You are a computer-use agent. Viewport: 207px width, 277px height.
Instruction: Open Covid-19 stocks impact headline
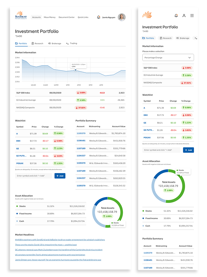(x=46, y=245)
